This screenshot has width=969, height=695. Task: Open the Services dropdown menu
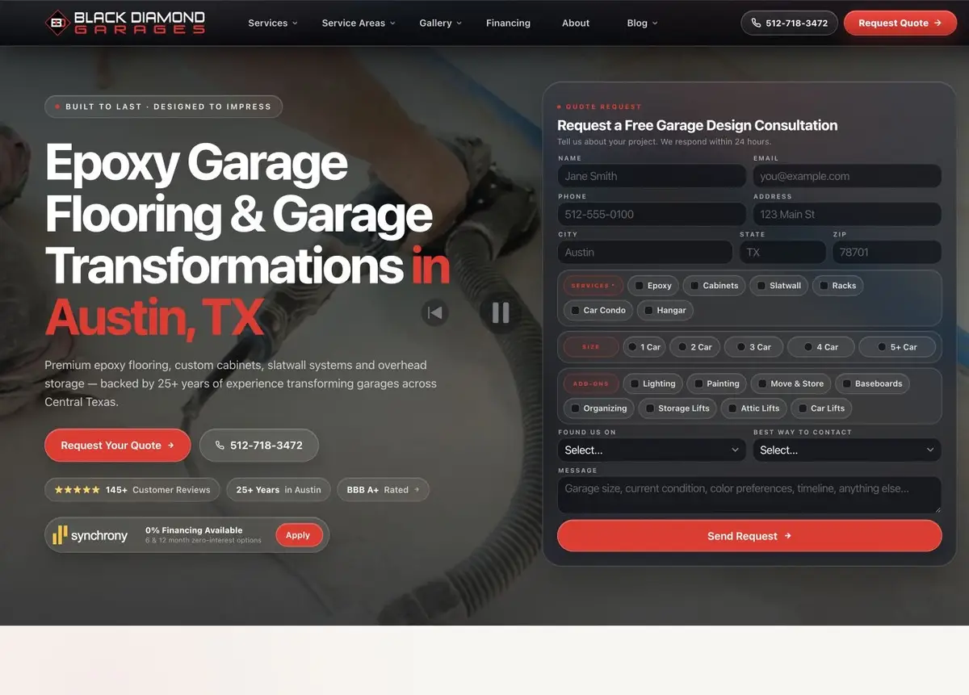pos(273,23)
